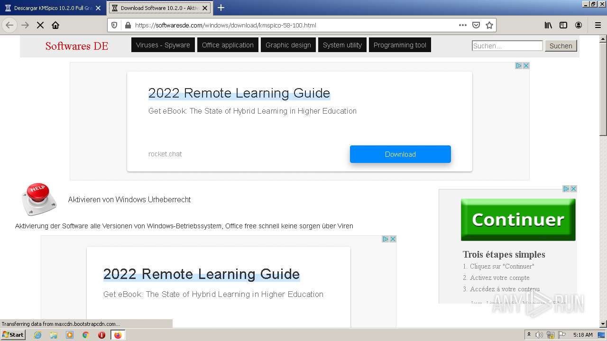The width and height of the screenshot is (607, 341).
Task: Open the Graphic design category
Action: pos(288,45)
